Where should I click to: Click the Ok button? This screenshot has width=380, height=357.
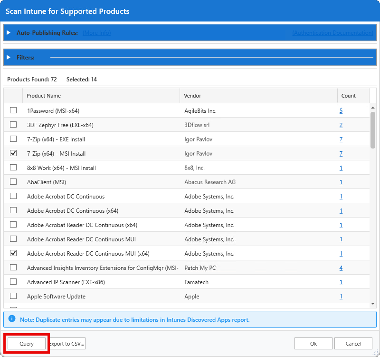[x=313, y=343]
